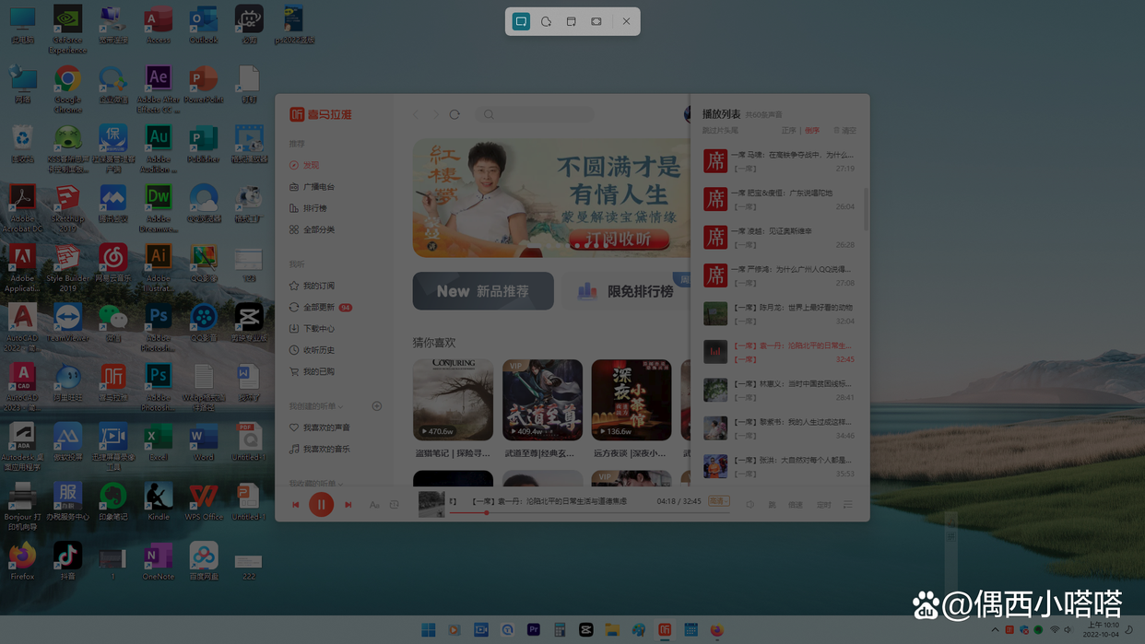Toggle the playlist panel icon

click(848, 505)
